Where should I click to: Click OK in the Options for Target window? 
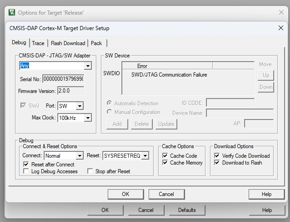[105, 210]
